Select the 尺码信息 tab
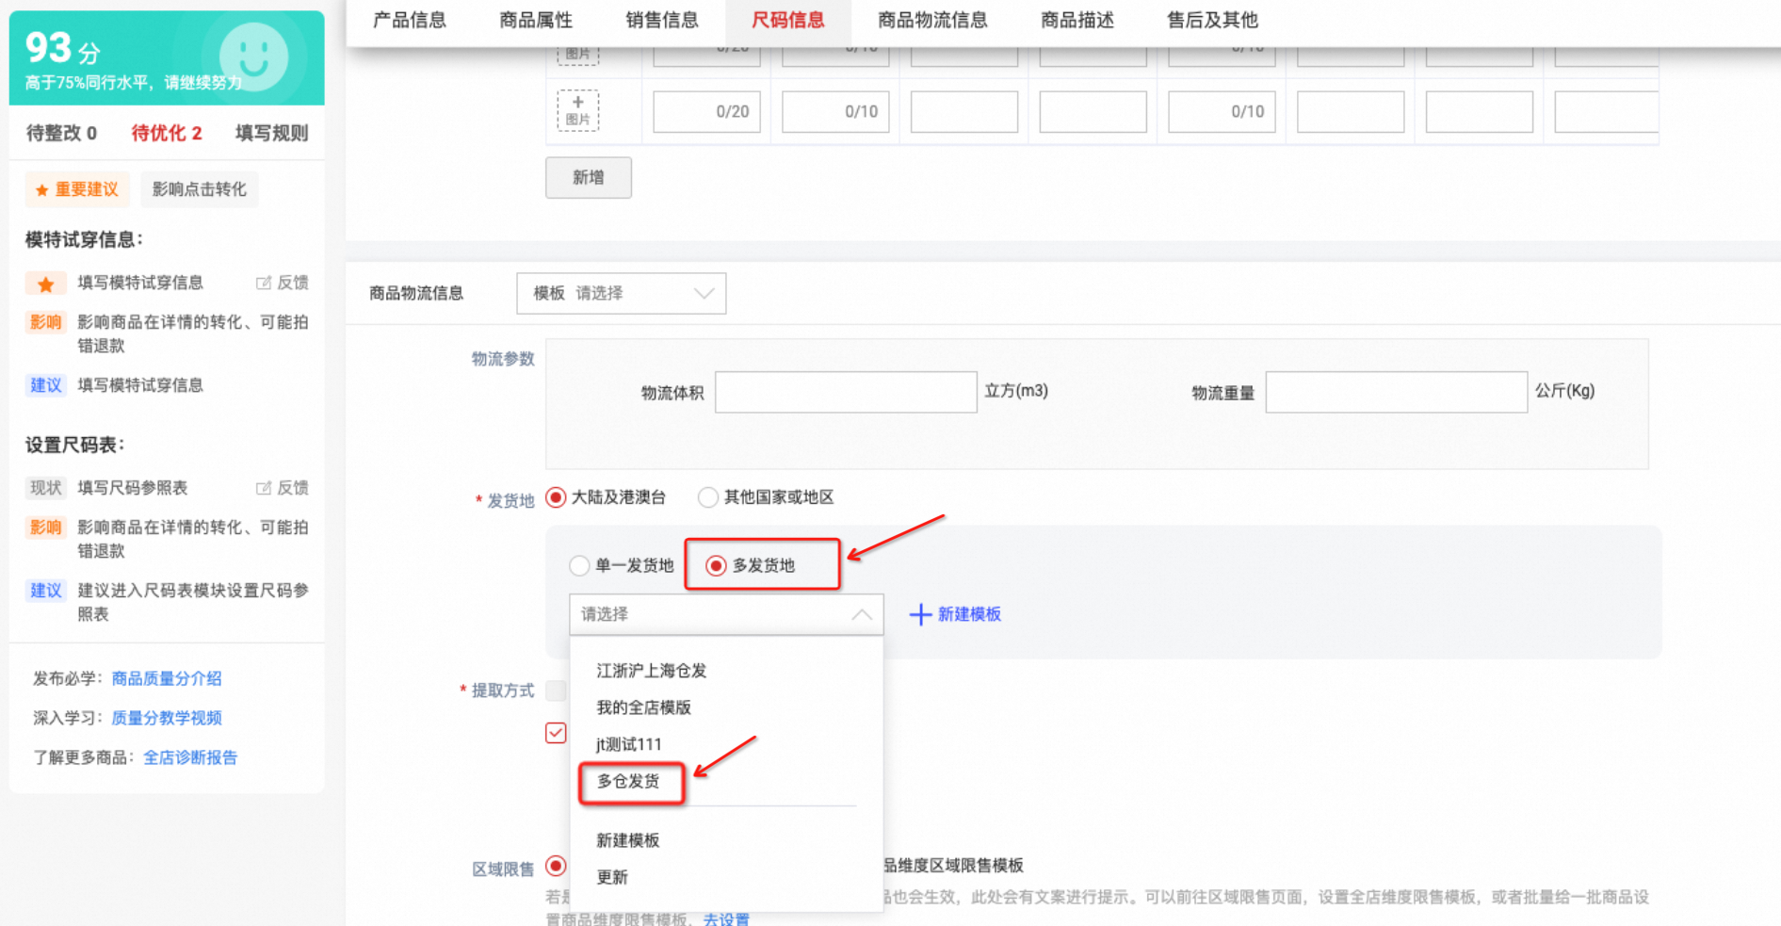Screen dimensions: 1781x926 coord(788,20)
